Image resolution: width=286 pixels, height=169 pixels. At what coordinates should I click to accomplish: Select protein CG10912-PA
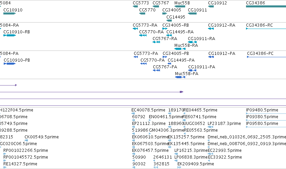tap(211, 57)
